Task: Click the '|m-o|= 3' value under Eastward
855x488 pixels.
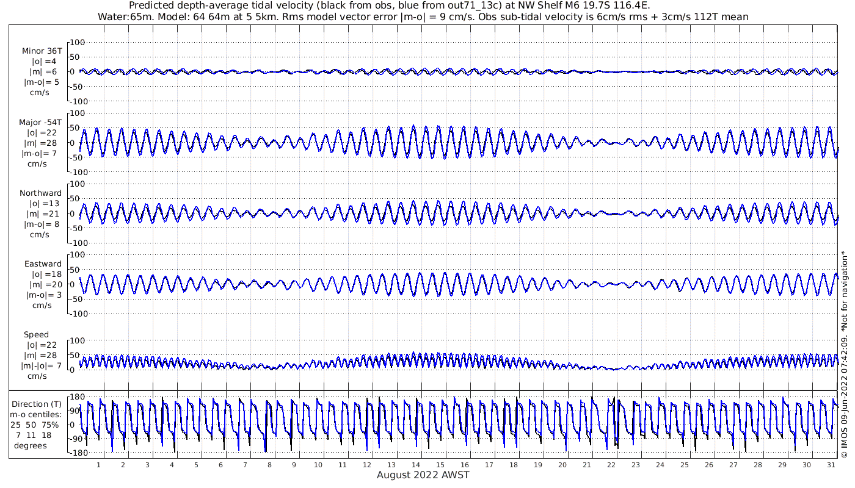Action: [44, 295]
